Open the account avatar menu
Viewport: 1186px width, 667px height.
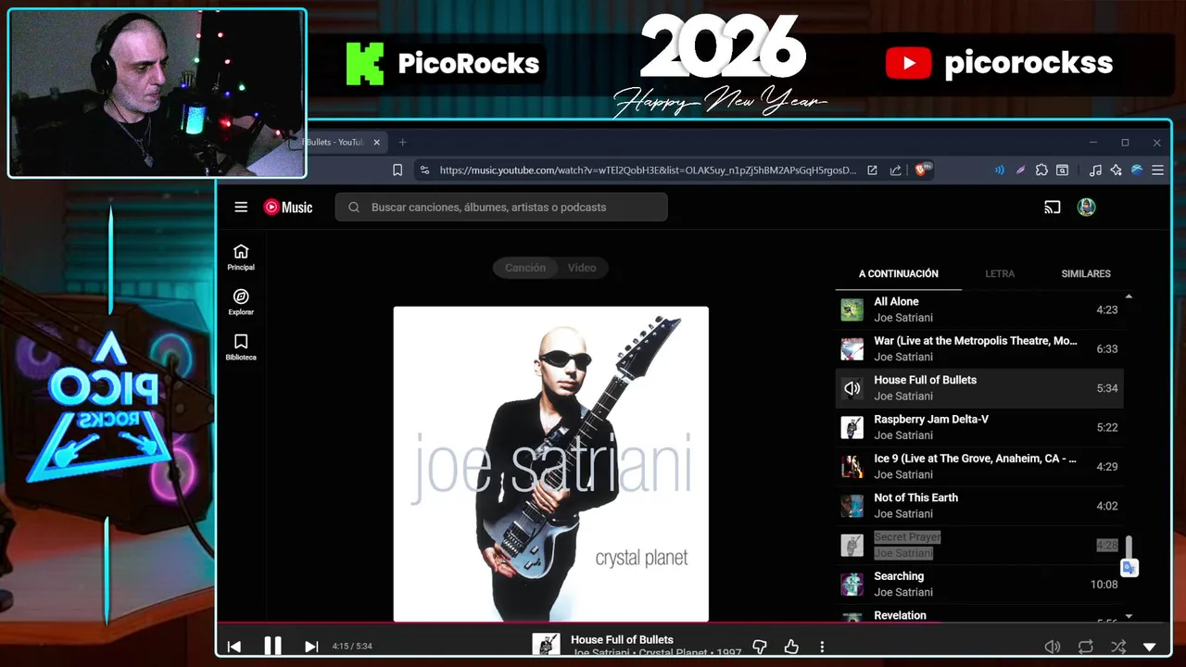1087,208
